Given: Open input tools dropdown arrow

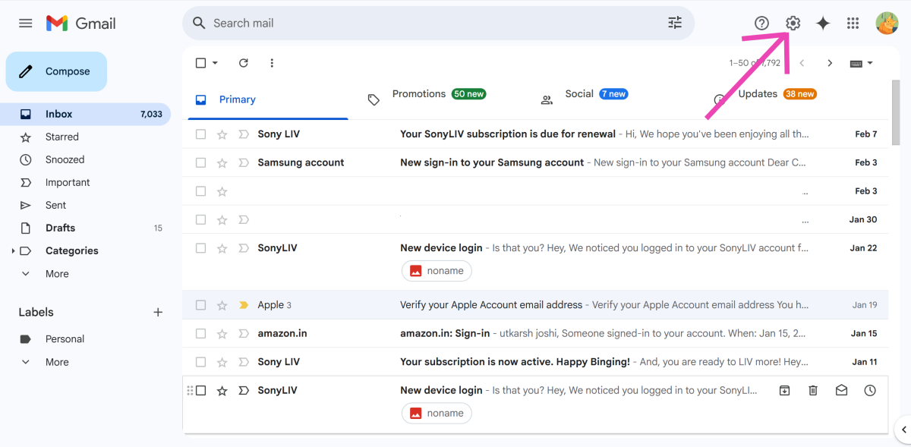Looking at the screenshot, I should pyautogui.click(x=870, y=63).
